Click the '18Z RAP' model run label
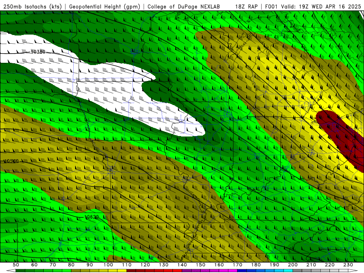364x273 pixels. click(x=247, y=6)
